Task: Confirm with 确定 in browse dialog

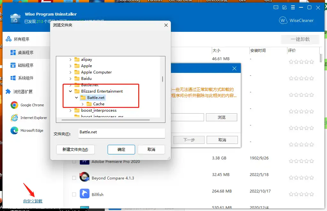Action: [121, 150]
